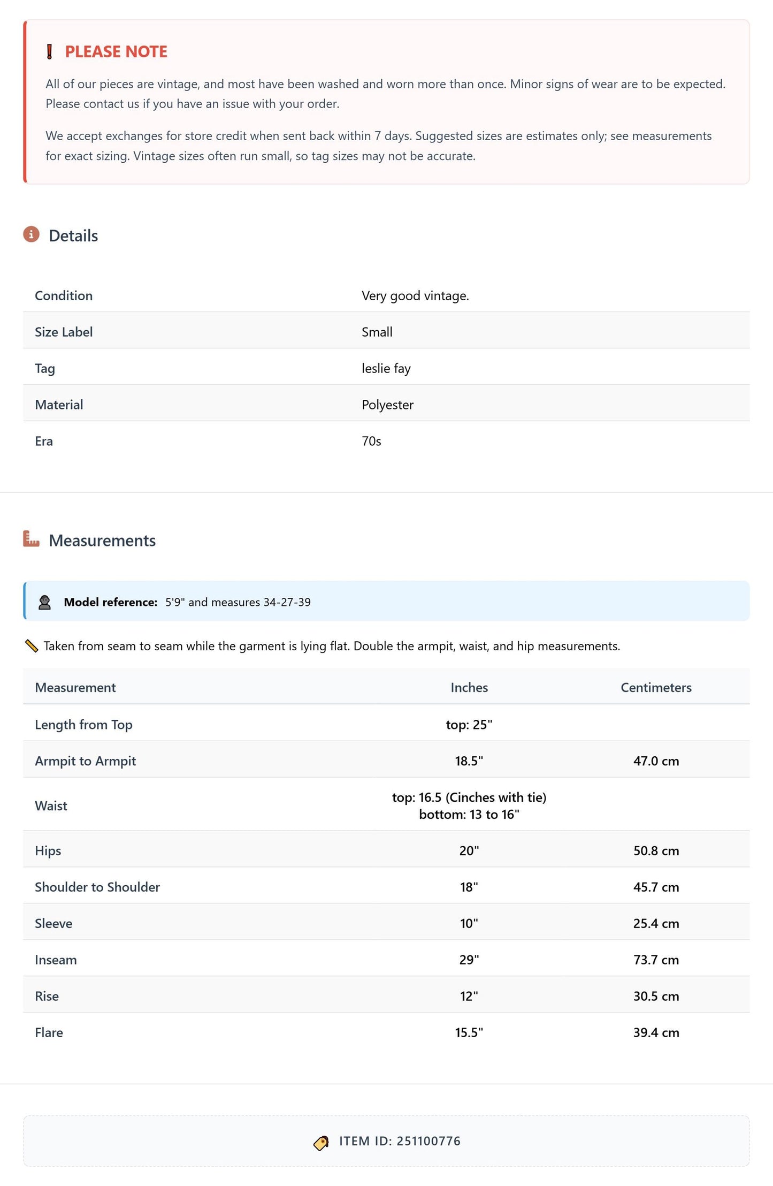
Task: Click the pencil ruler icon before instructions
Action: click(x=32, y=646)
